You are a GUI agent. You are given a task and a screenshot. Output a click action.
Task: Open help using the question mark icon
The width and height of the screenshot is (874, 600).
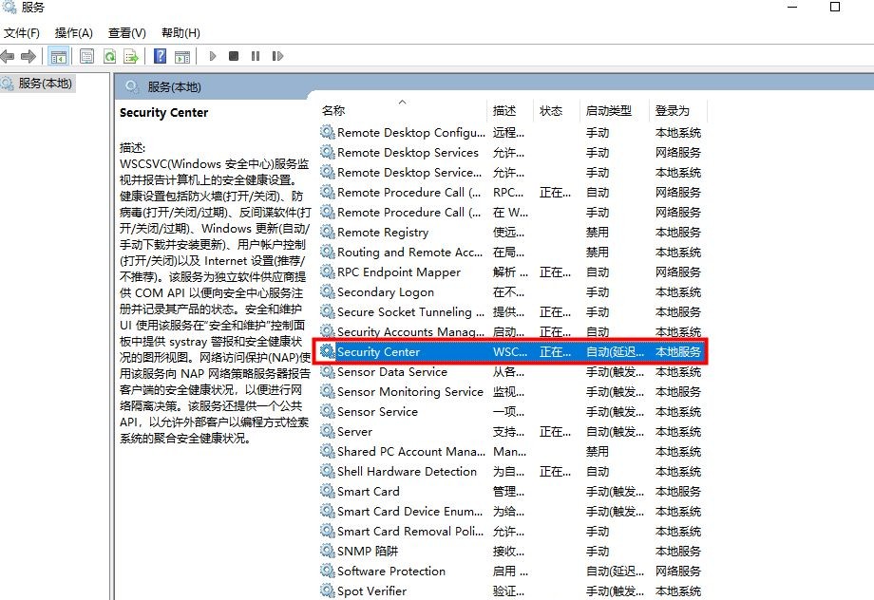click(x=160, y=55)
